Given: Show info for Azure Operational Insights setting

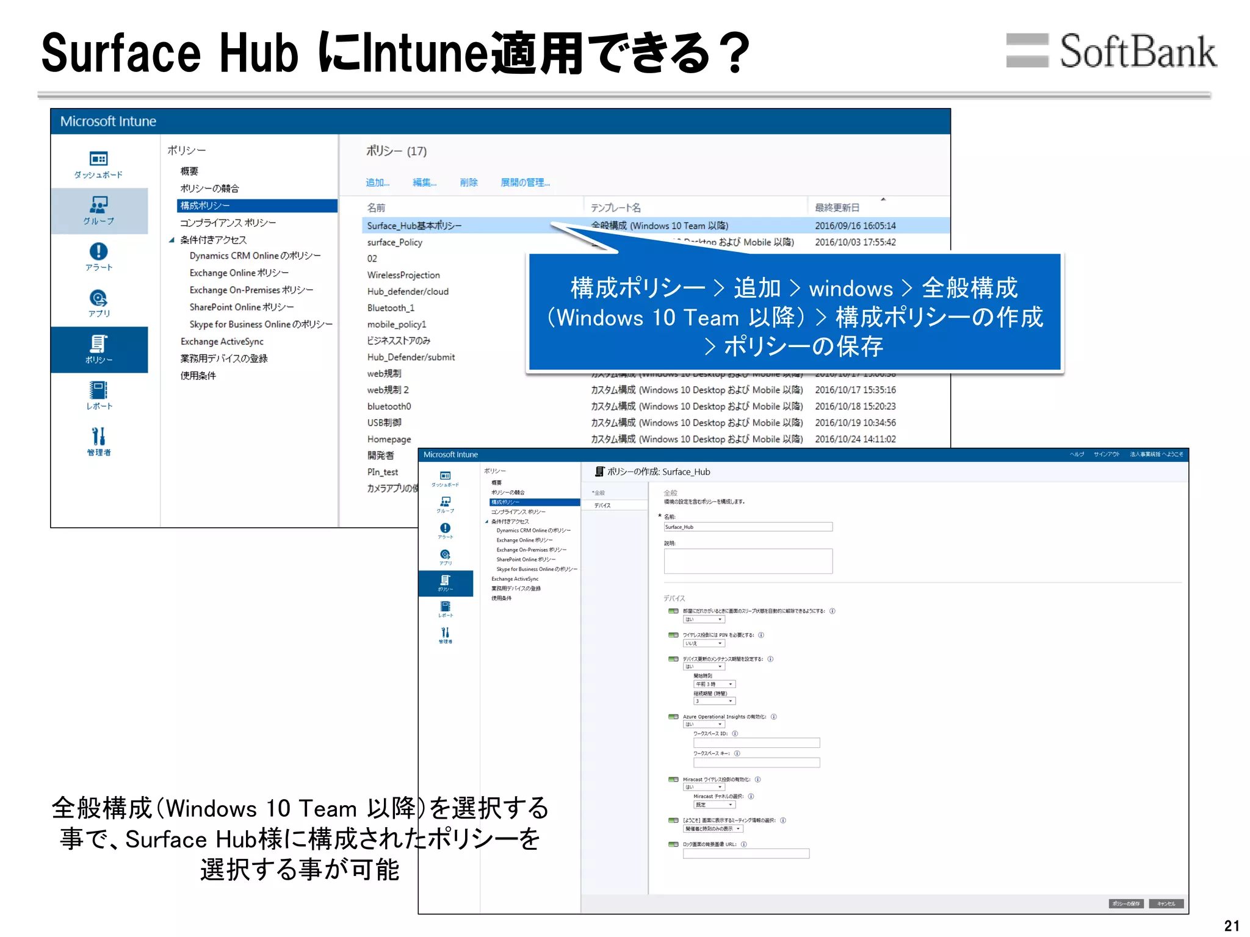Looking at the screenshot, I should tap(774, 717).
